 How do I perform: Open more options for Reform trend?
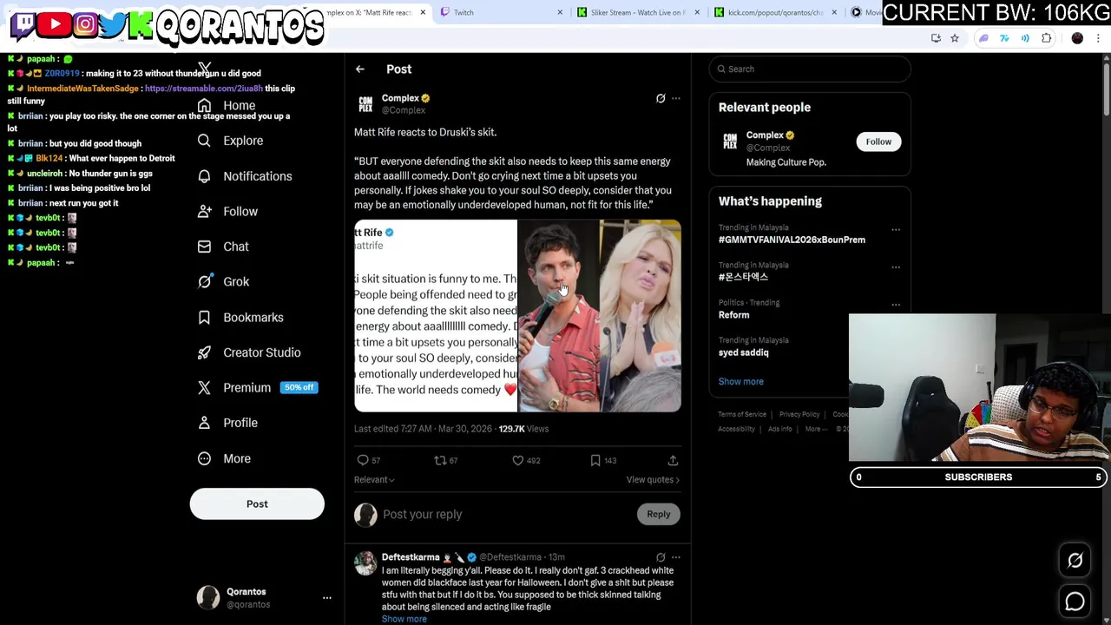tap(896, 306)
